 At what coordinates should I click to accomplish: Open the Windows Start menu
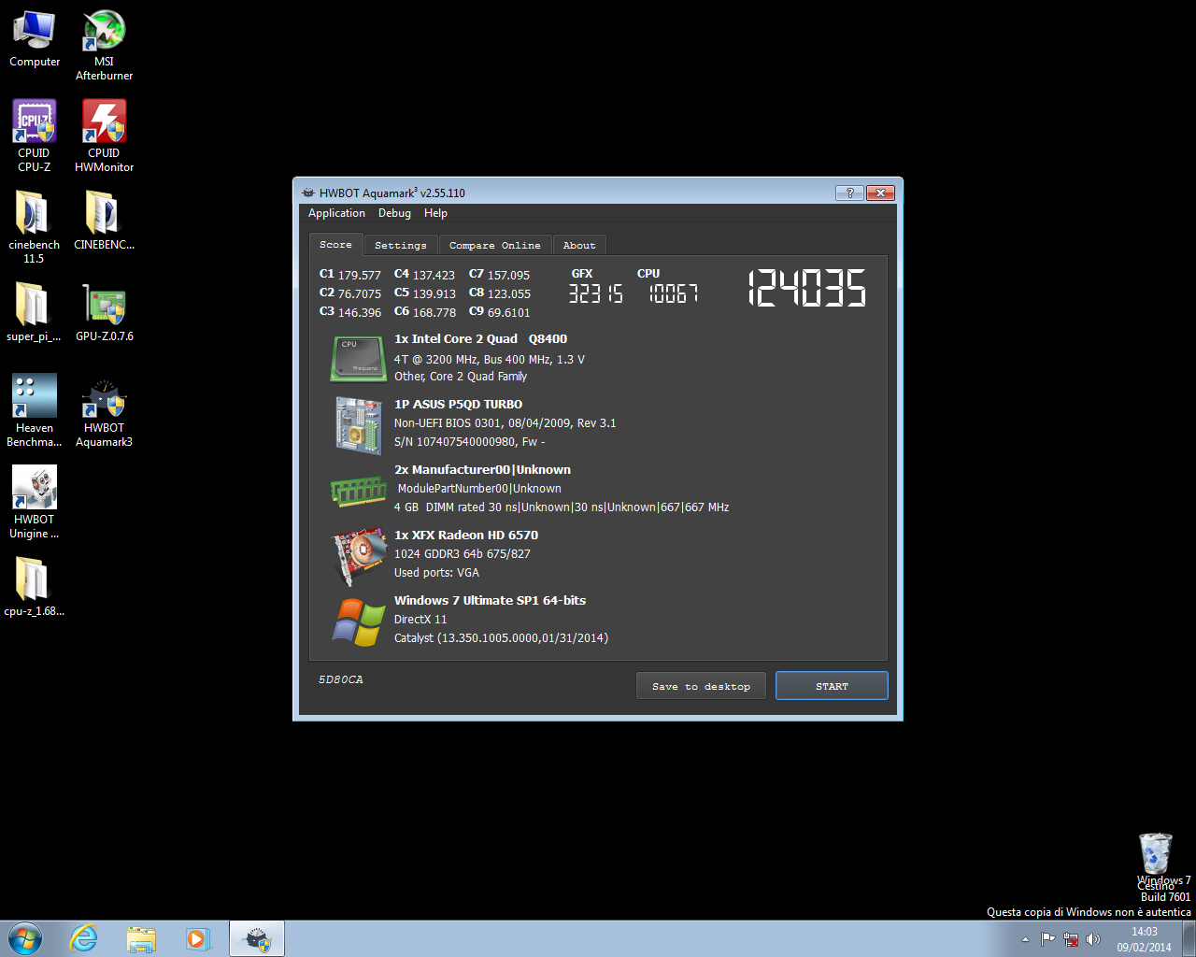pyautogui.click(x=25, y=938)
